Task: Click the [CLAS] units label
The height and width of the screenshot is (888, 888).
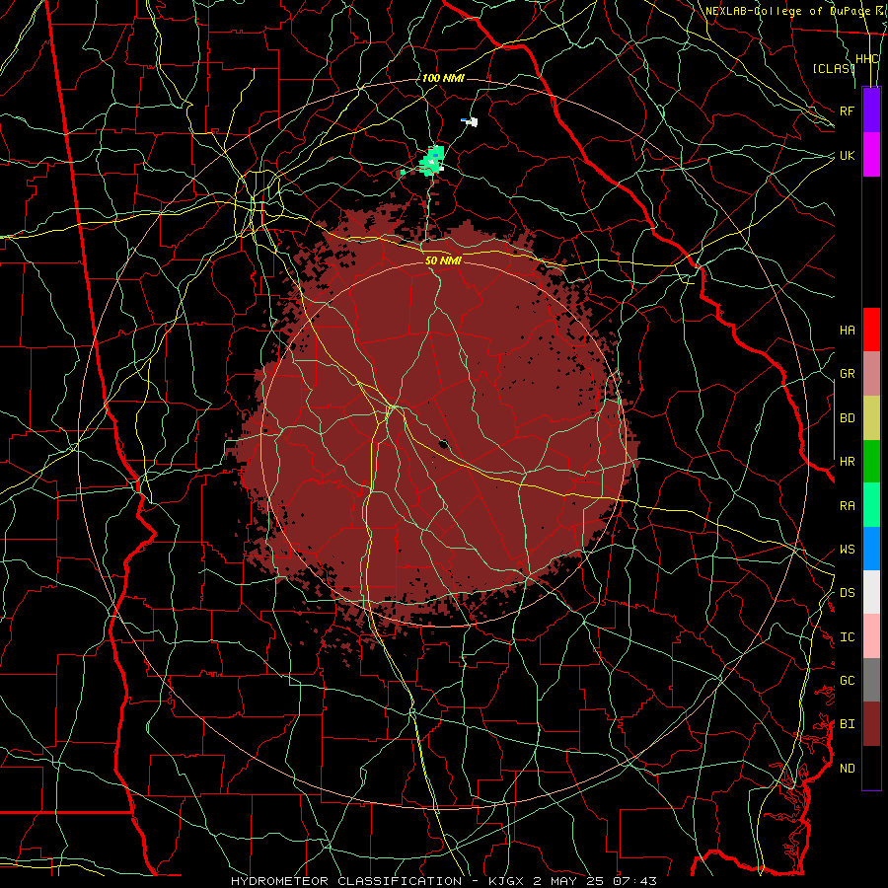Action: (x=834, y=68)
